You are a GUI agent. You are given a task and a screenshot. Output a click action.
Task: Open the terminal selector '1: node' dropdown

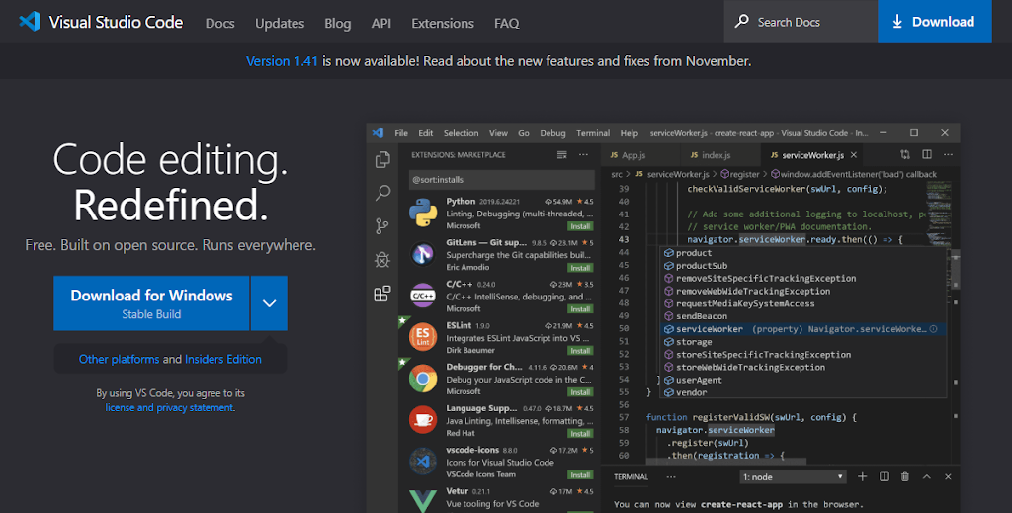(x=793, y=476)
